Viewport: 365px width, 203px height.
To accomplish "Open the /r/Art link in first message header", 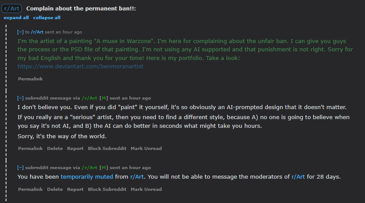I will click(x=37, y=32).
